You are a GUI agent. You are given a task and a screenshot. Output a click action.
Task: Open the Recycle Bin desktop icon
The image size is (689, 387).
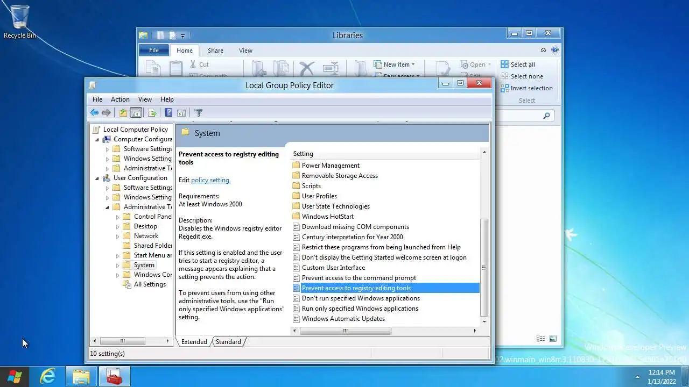pyautogui.click(x=20, y=22)
